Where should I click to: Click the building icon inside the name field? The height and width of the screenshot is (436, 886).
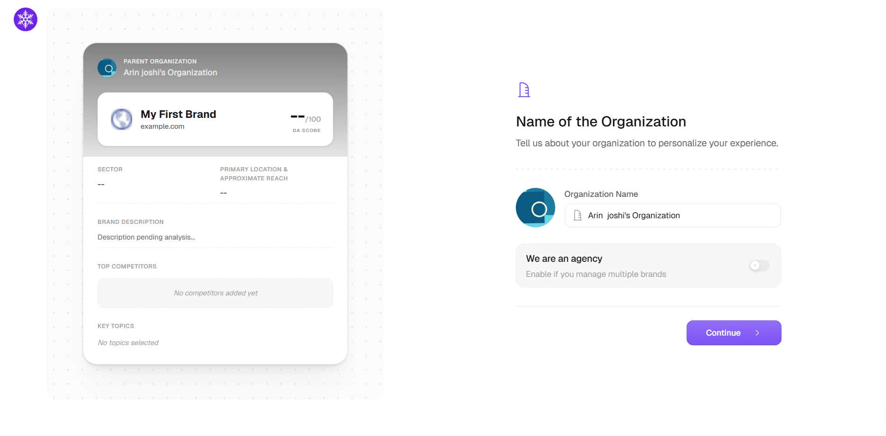(577, 215)
